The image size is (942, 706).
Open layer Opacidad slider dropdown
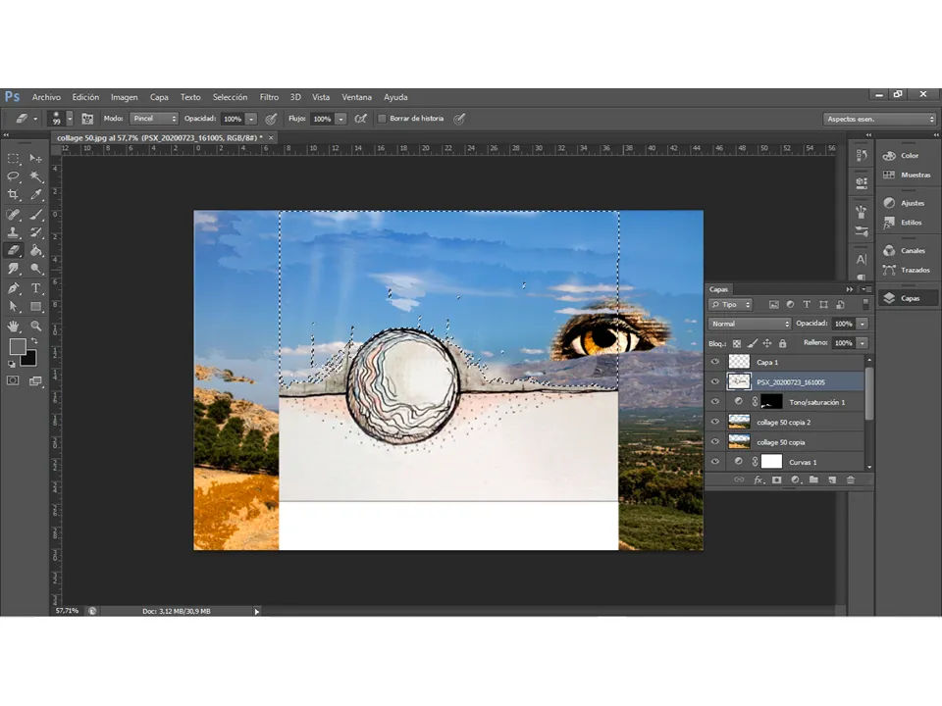(x=863, y=324)
